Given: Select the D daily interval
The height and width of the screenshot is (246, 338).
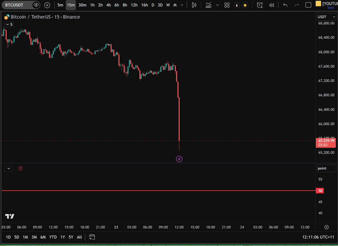Looking at the screenshot, I should (x=153, y=5).
